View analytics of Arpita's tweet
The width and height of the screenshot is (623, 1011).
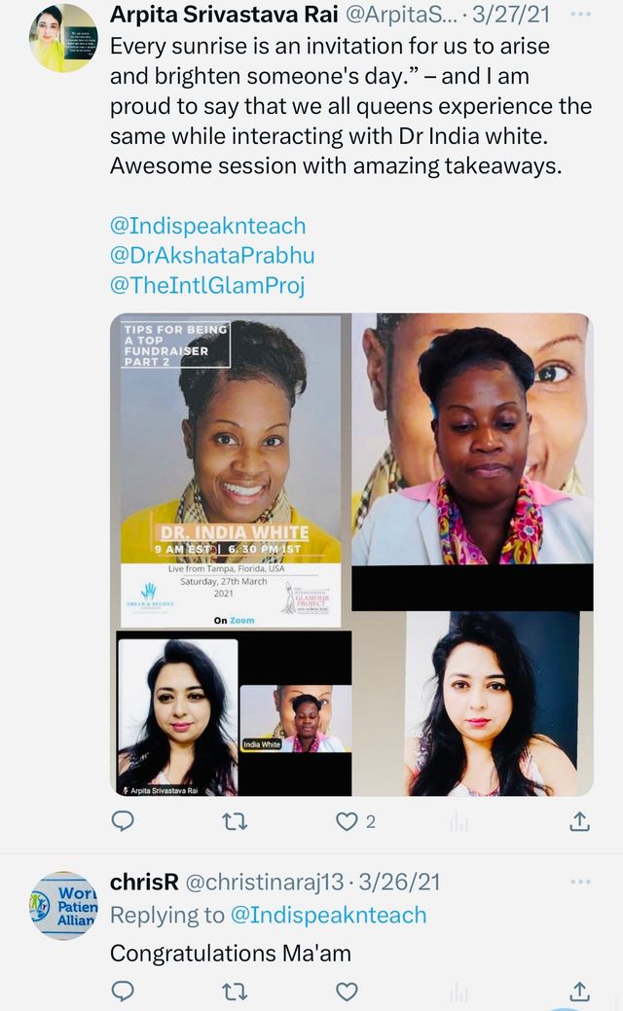[x=458, y=821]
